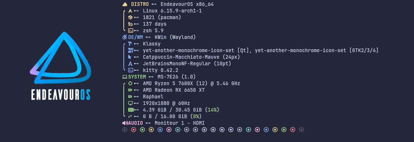
Task: Pick the rightmost green color dot
Action: coord(284,130)
